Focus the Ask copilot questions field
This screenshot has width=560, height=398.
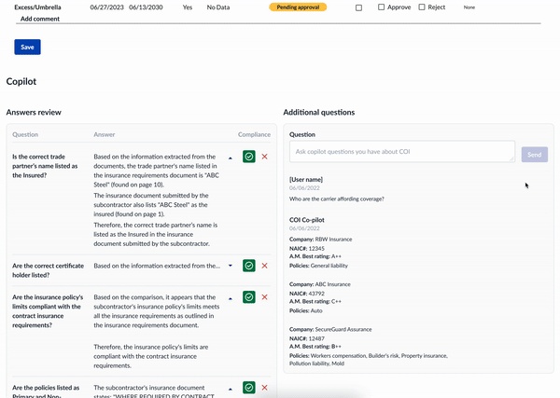coord(402,152)
